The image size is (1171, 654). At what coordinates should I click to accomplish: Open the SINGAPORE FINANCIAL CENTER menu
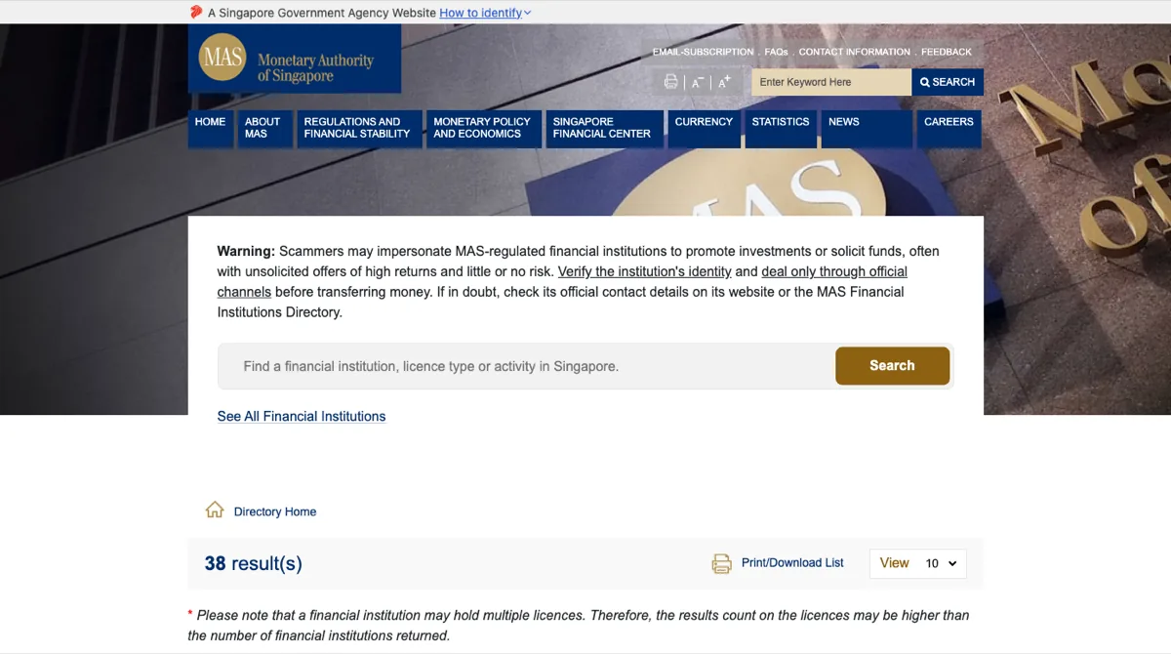(605, 129)
